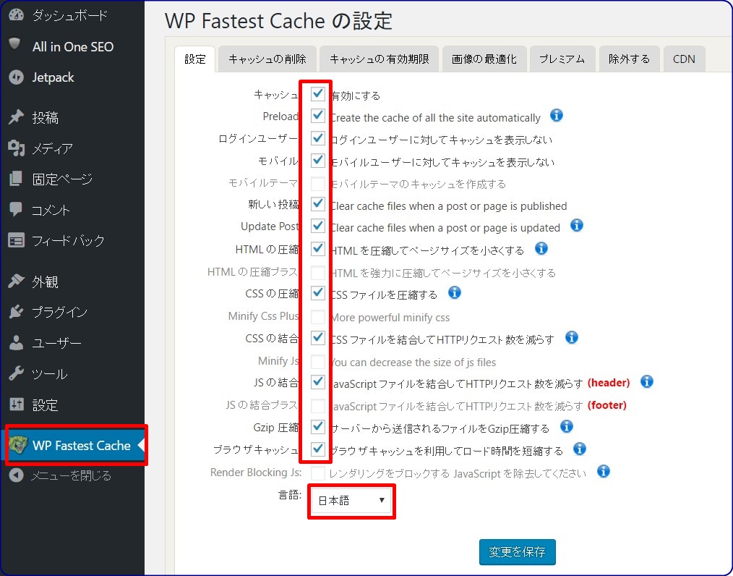Click the plug icon beside プラグイン

coord(16,312)
